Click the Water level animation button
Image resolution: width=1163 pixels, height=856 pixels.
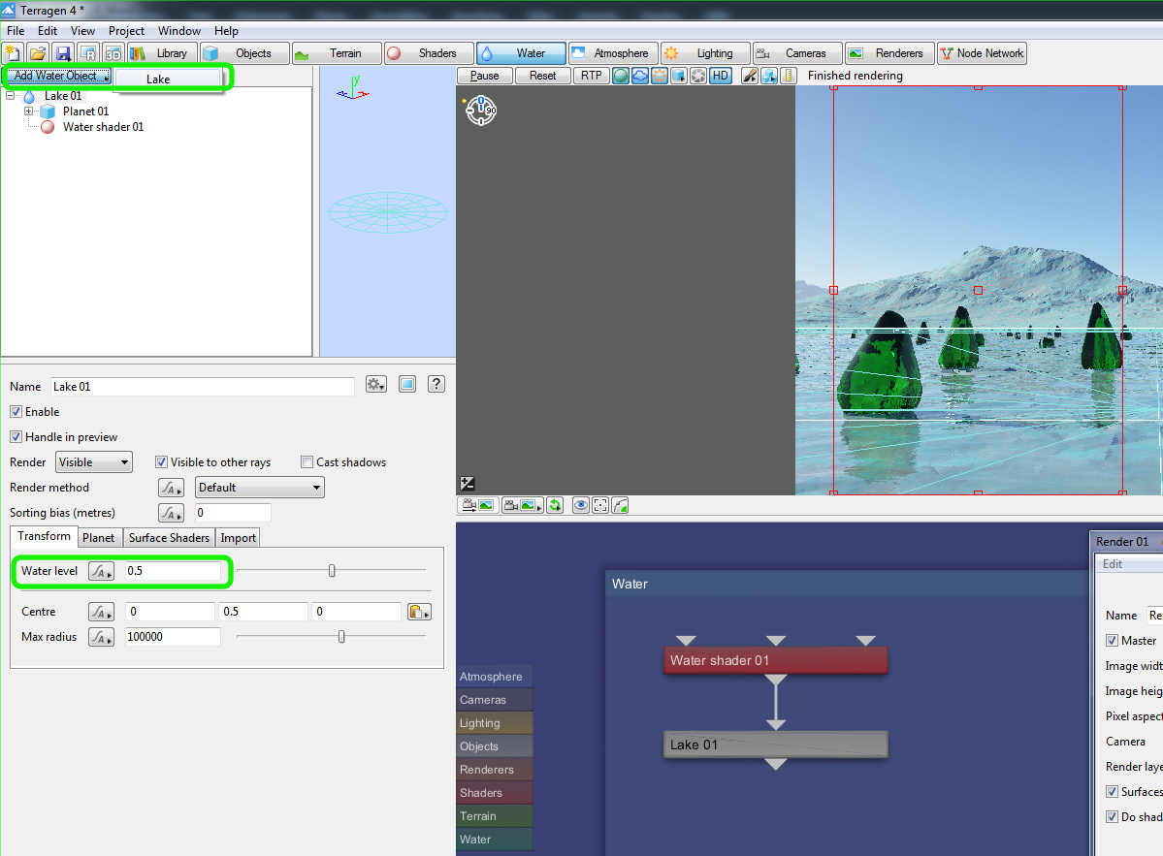click(x=101, y=571)
